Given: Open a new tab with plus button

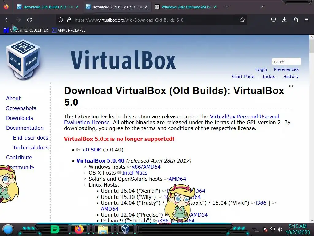Looking at the screenshot, I should (x=227, y=7).
